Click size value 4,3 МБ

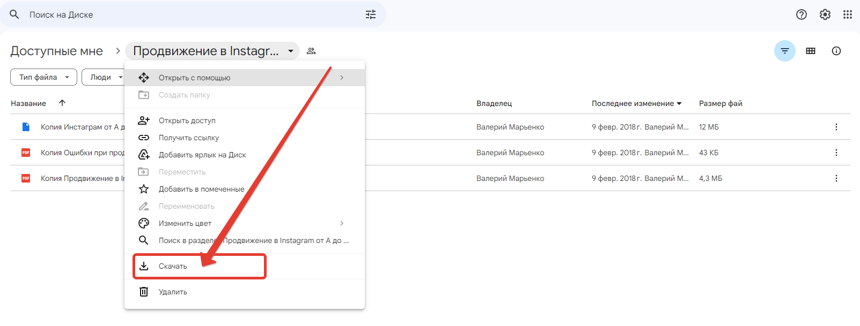(x=710, y=178)
